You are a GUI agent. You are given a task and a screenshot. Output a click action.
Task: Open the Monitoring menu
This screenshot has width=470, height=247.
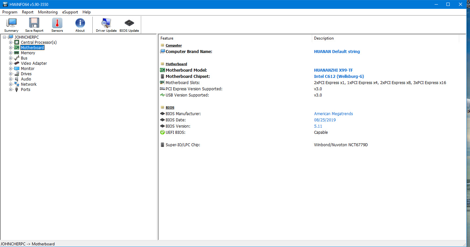click(x=48, y=12)
